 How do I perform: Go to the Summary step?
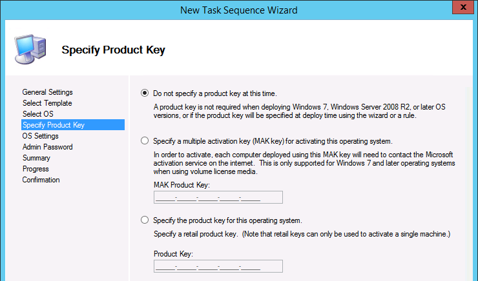point(36,158)
